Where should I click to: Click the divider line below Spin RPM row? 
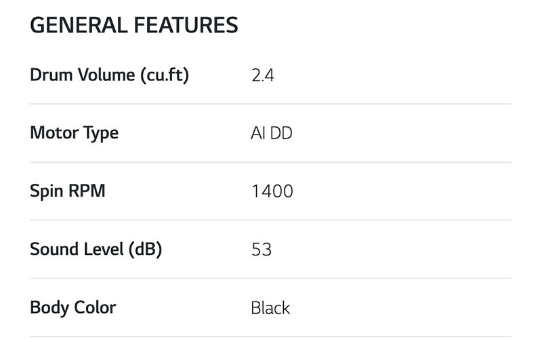[270, 220]
